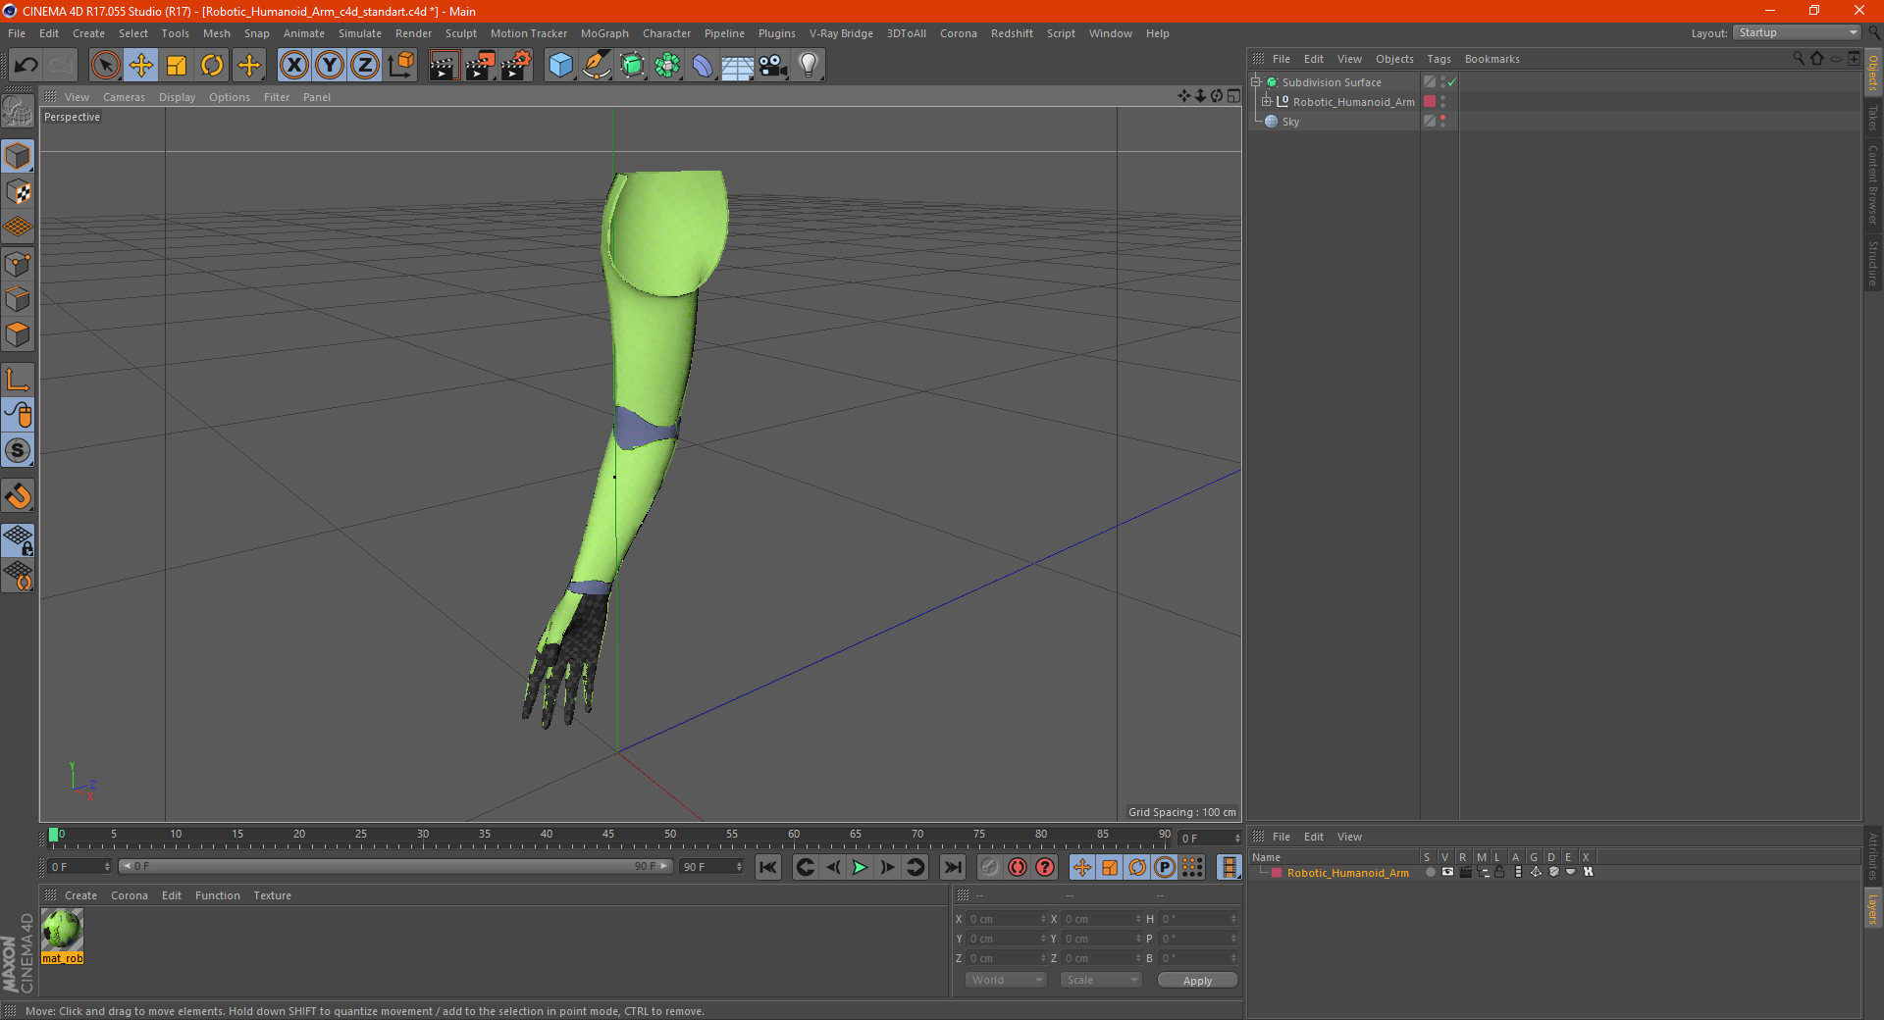Expand the Robotic_Humanoid_Arm tree node
Screen dimensions: 1884x1020
1267,101
